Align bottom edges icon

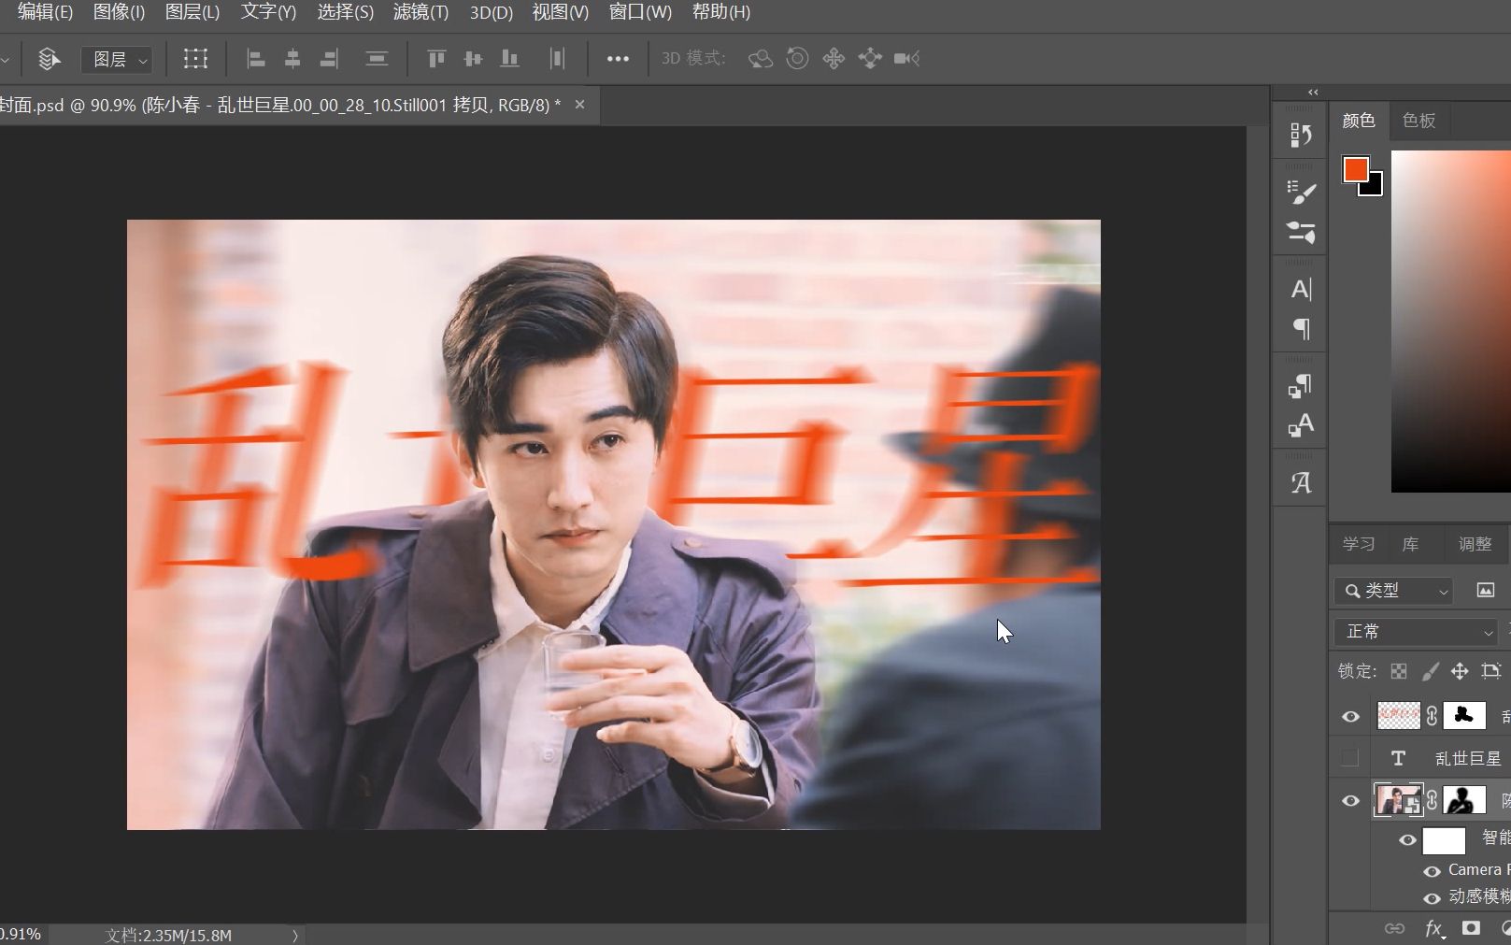click(x=509, y=59)
